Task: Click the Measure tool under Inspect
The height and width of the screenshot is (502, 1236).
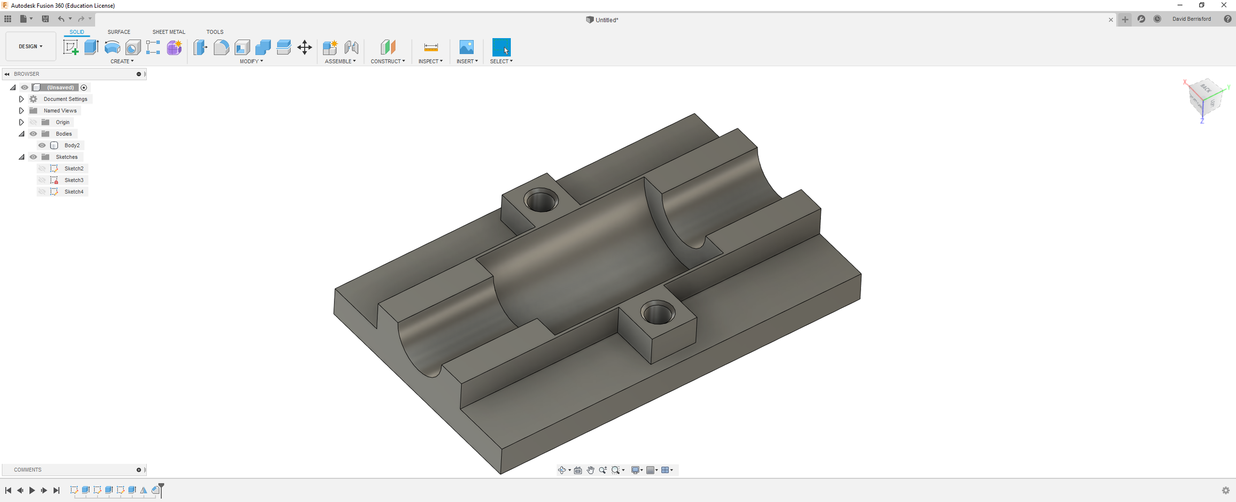Action: [431, 47]
